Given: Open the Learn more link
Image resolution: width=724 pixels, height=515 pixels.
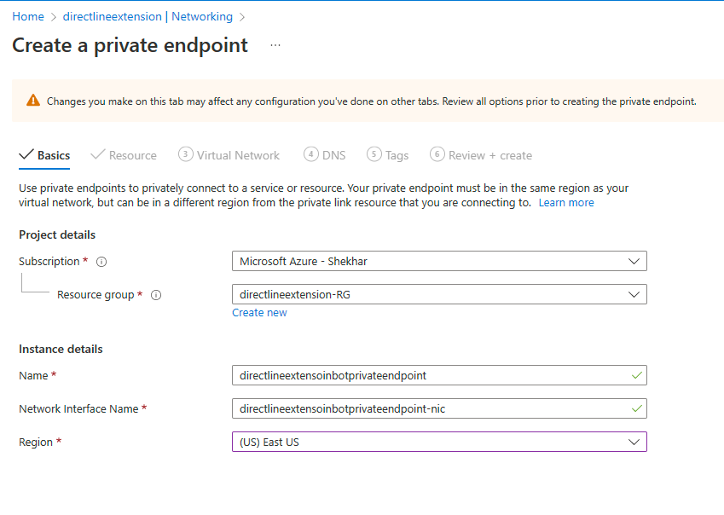Looking at the screenshot, I should tap(566, 203).
